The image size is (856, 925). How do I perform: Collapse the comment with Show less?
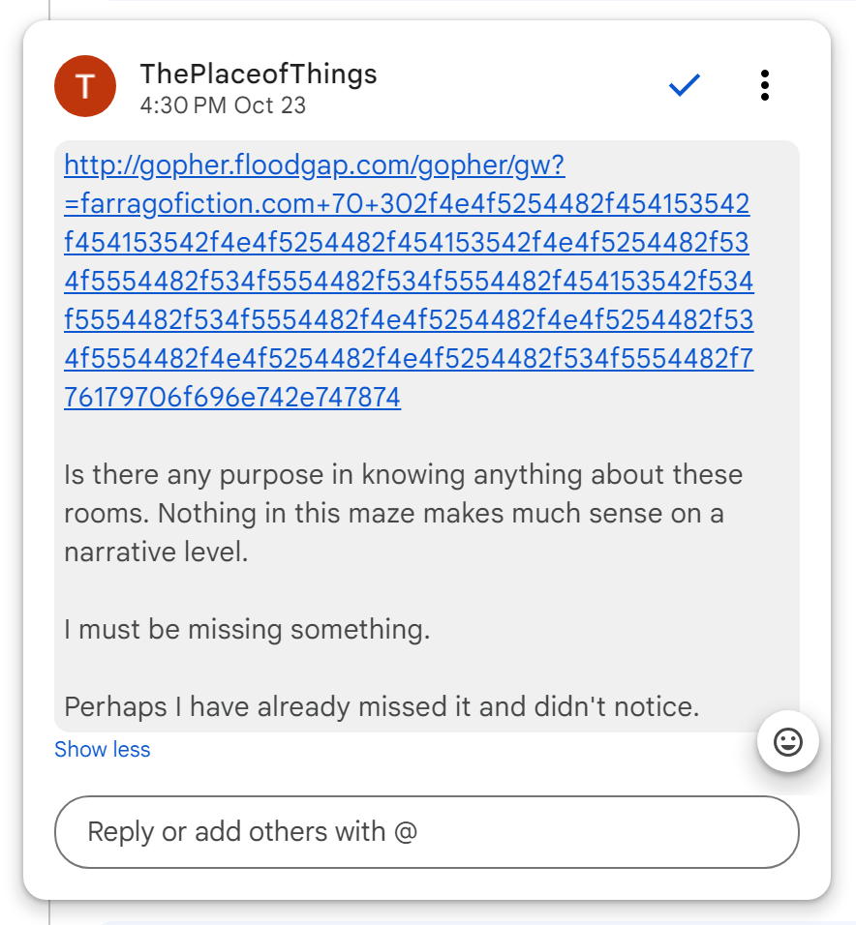click(x=103, y=750)
